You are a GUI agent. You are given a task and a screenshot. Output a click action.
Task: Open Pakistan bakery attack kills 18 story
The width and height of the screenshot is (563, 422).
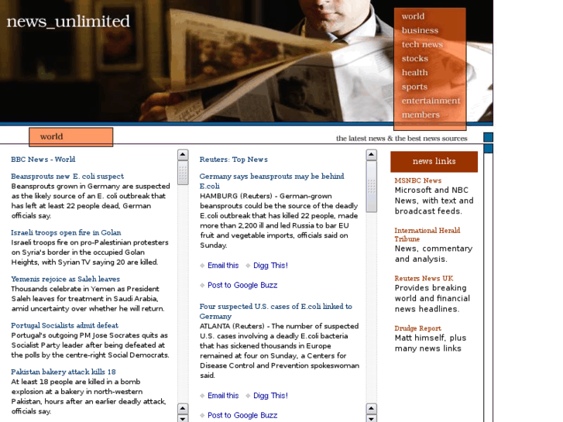(x=64, y=372)
